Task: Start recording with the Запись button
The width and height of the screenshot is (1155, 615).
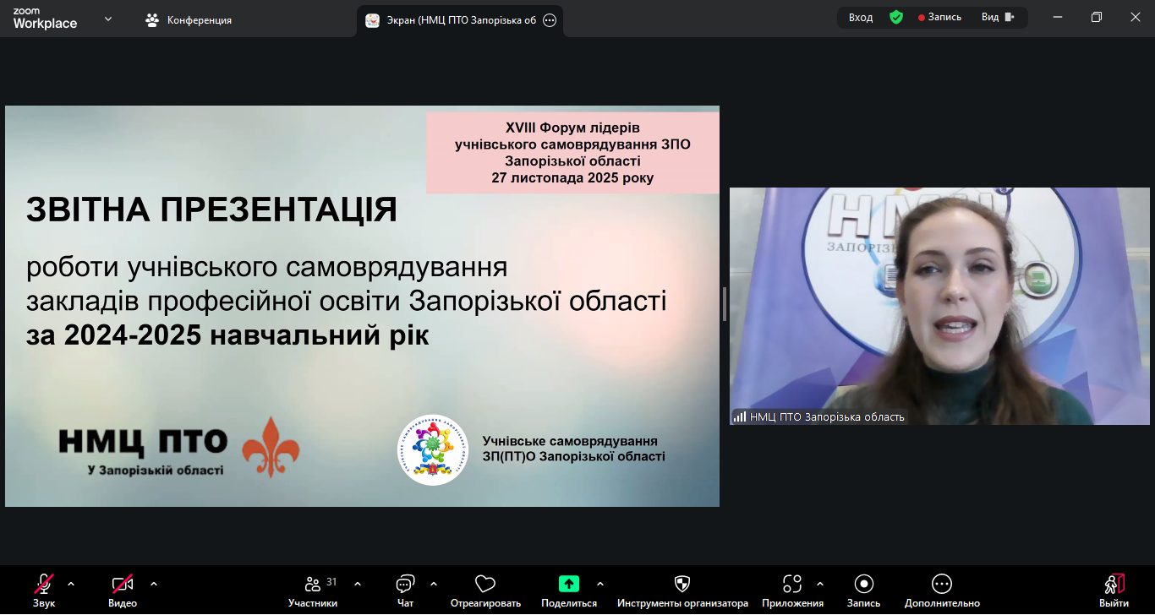Action: [863, 584]
